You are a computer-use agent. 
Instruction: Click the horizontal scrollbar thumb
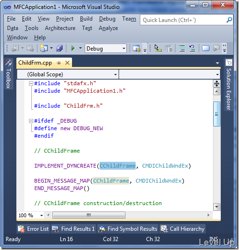pyautogui.click(x=89, y=215)
